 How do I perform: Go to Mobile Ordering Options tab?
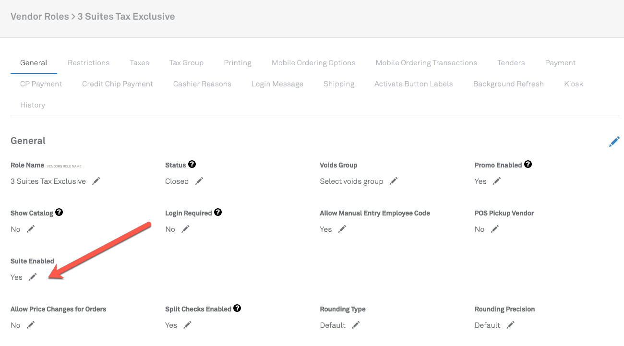(313, 63)
